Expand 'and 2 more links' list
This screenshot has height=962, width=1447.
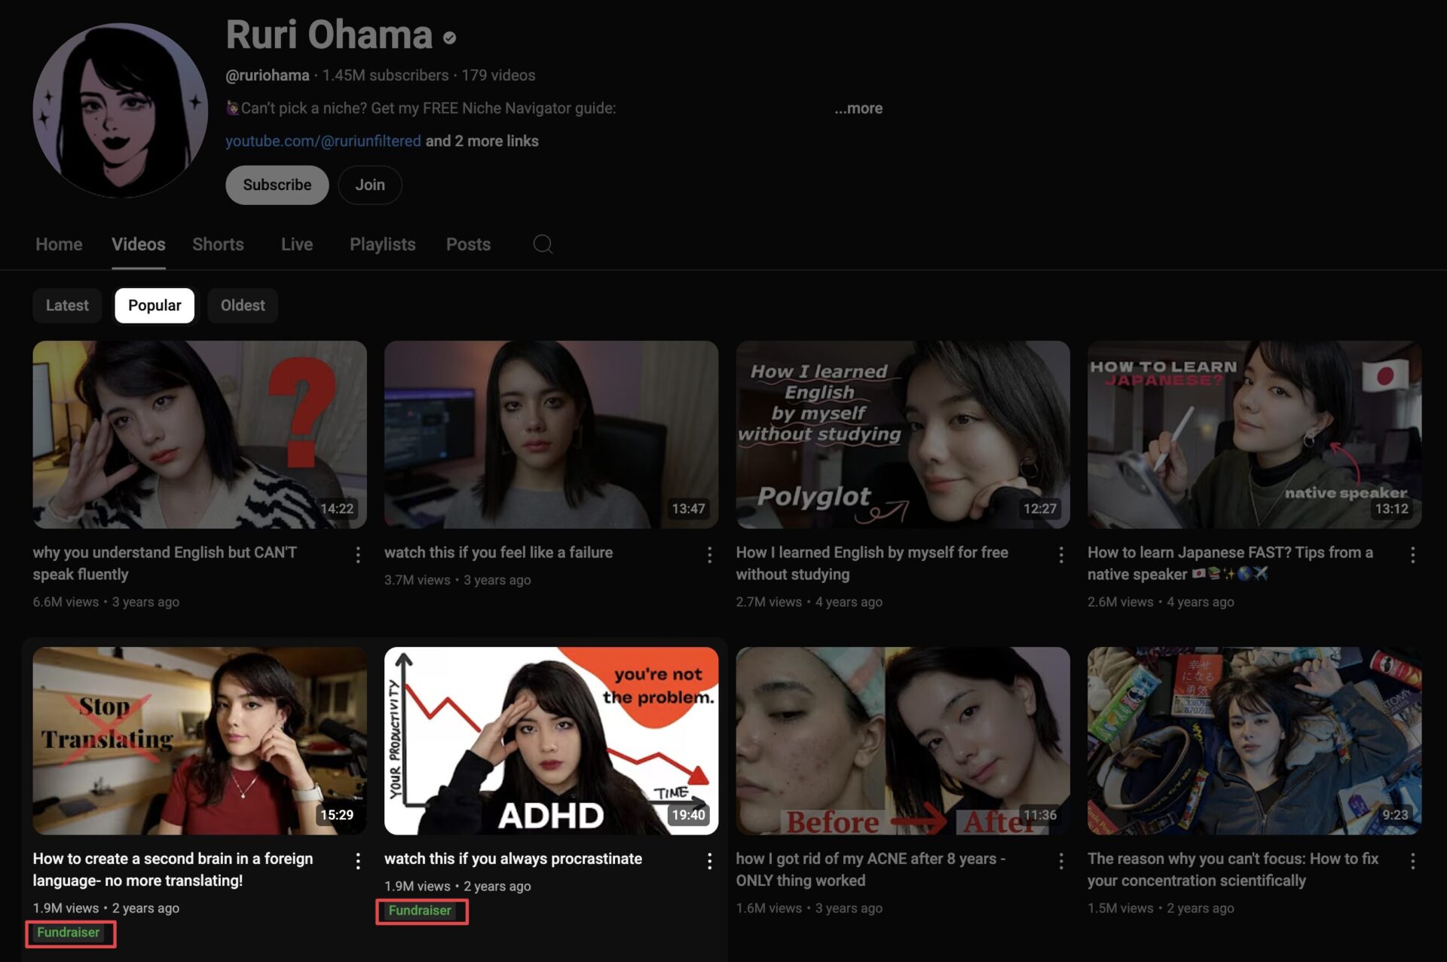coord(482,141)
